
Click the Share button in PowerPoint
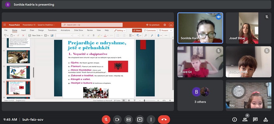tap(137, 30)
